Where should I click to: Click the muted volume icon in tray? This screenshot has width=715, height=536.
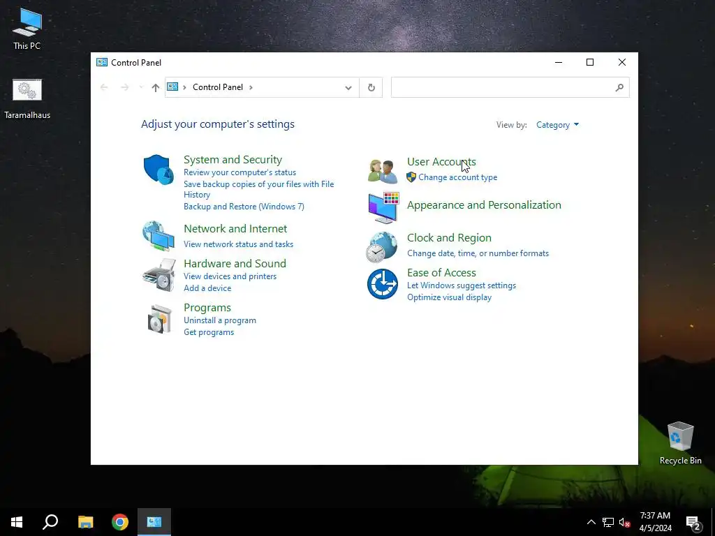tap(624, 522)
